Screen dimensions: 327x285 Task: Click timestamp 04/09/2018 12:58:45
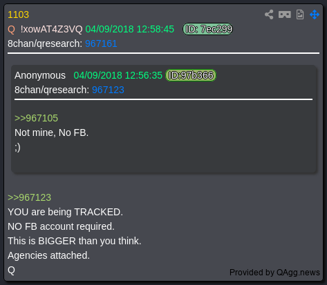tap(129, 29)
